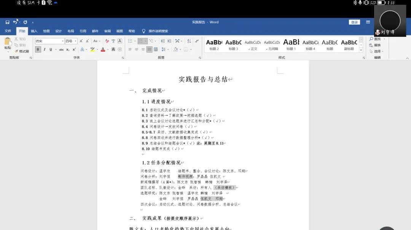Toggle Bold formatting button
Viewport: 411px width, 230px height.
pyautogui.click(x=38, y=49)
